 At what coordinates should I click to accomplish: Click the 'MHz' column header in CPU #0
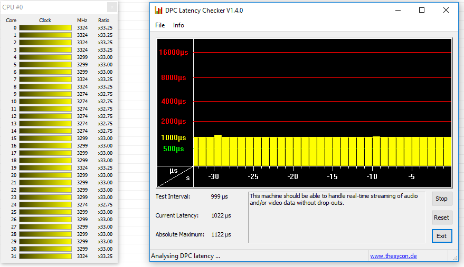point(82,21)
